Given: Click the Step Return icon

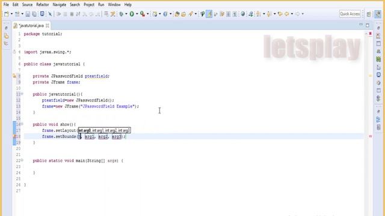Looking at the screenshot, I should tap(97, 14).
